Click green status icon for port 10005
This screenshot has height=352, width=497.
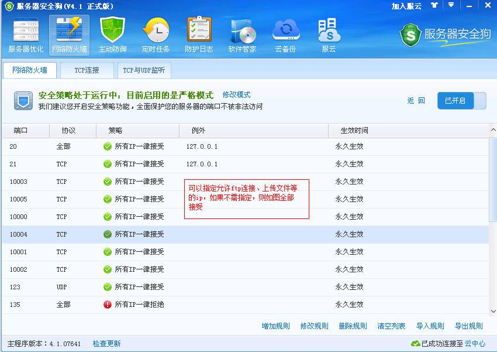point(108,199)
